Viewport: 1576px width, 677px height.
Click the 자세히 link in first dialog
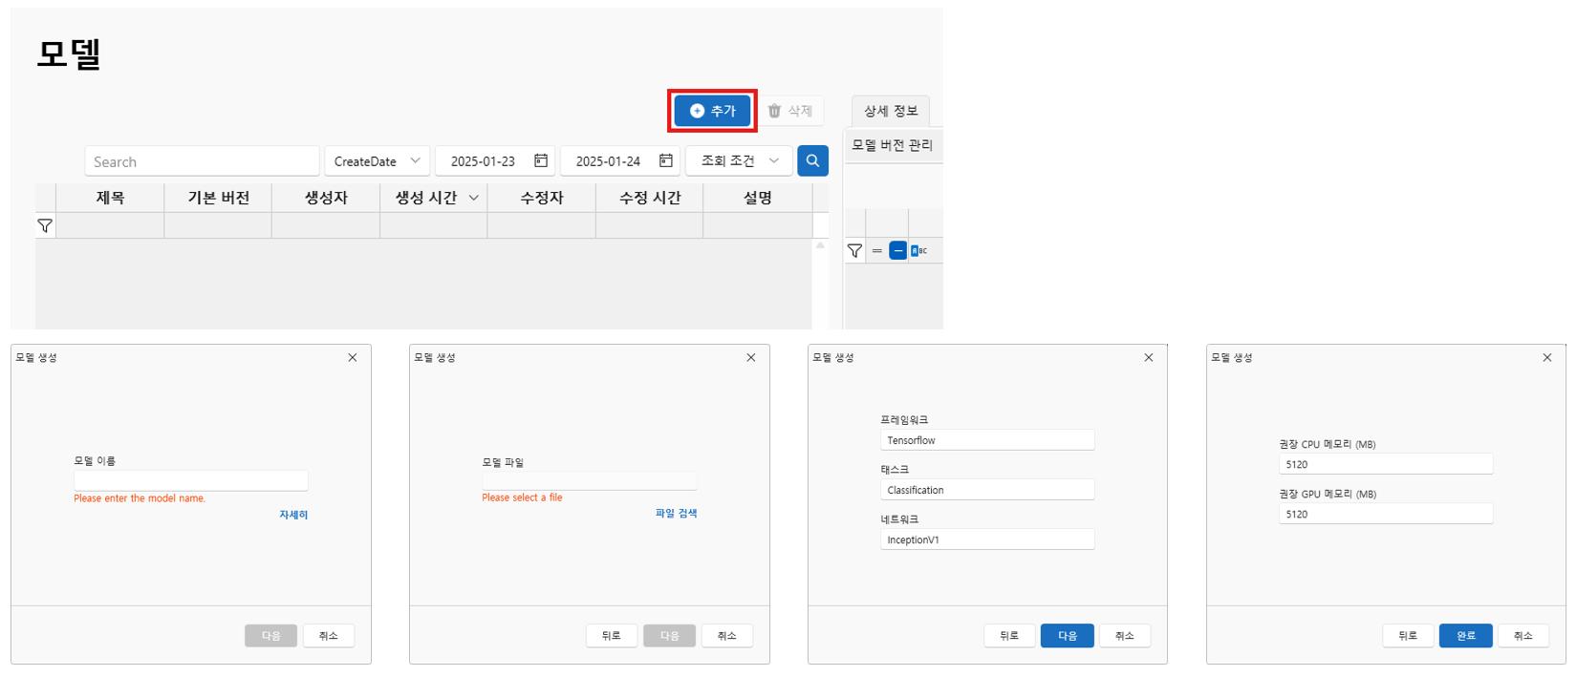click(x=293, y=515)
